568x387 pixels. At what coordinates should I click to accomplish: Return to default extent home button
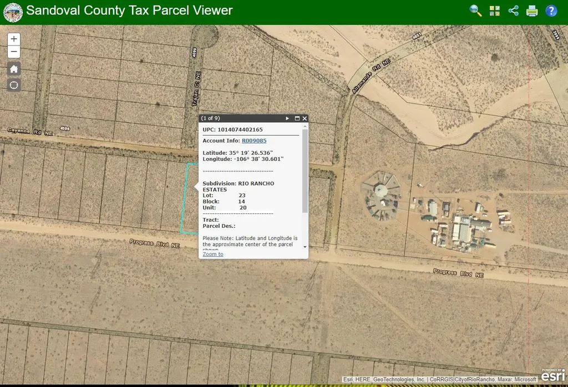14,69
